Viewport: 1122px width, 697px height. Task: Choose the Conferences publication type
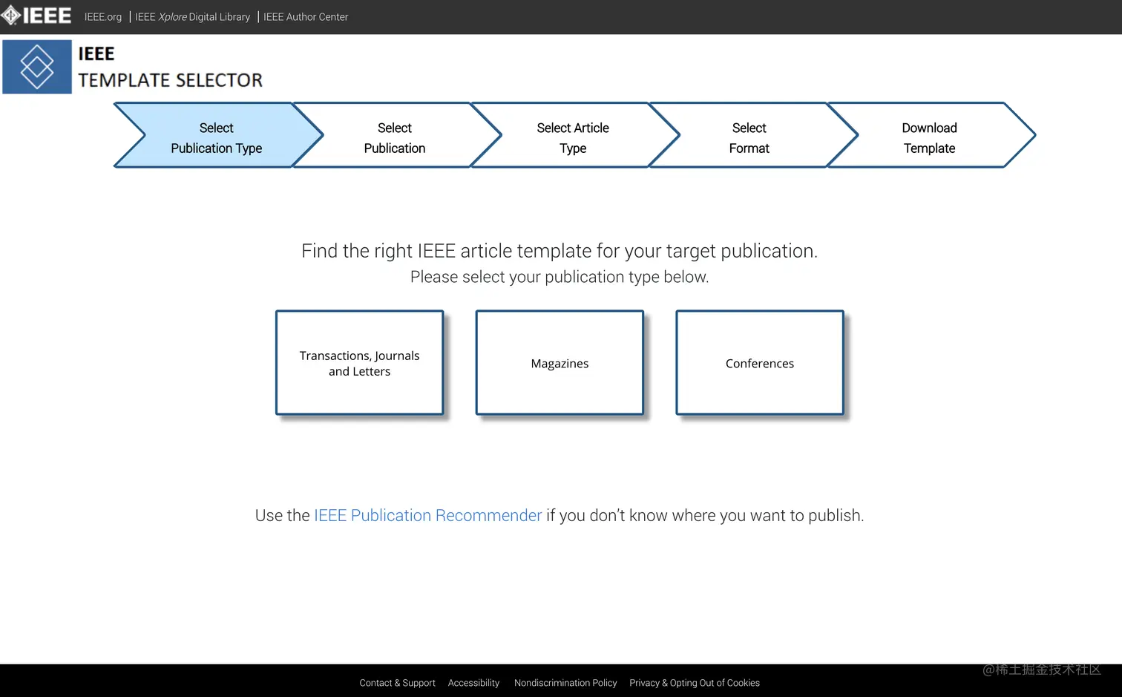760,363
